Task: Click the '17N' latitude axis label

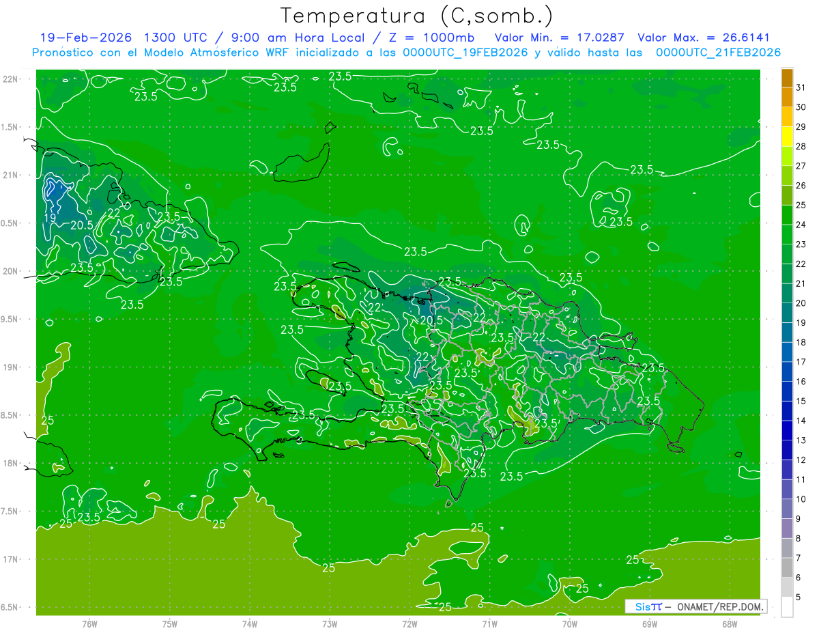Action: click(11, 560)
